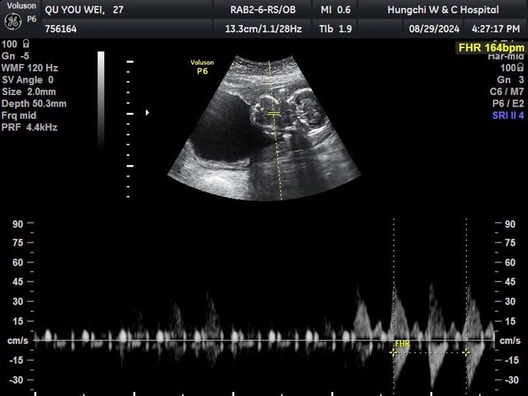Select the FHR 164bpm measurement result
The width and height of the screenshot is (528, 396).
point(491,48)
